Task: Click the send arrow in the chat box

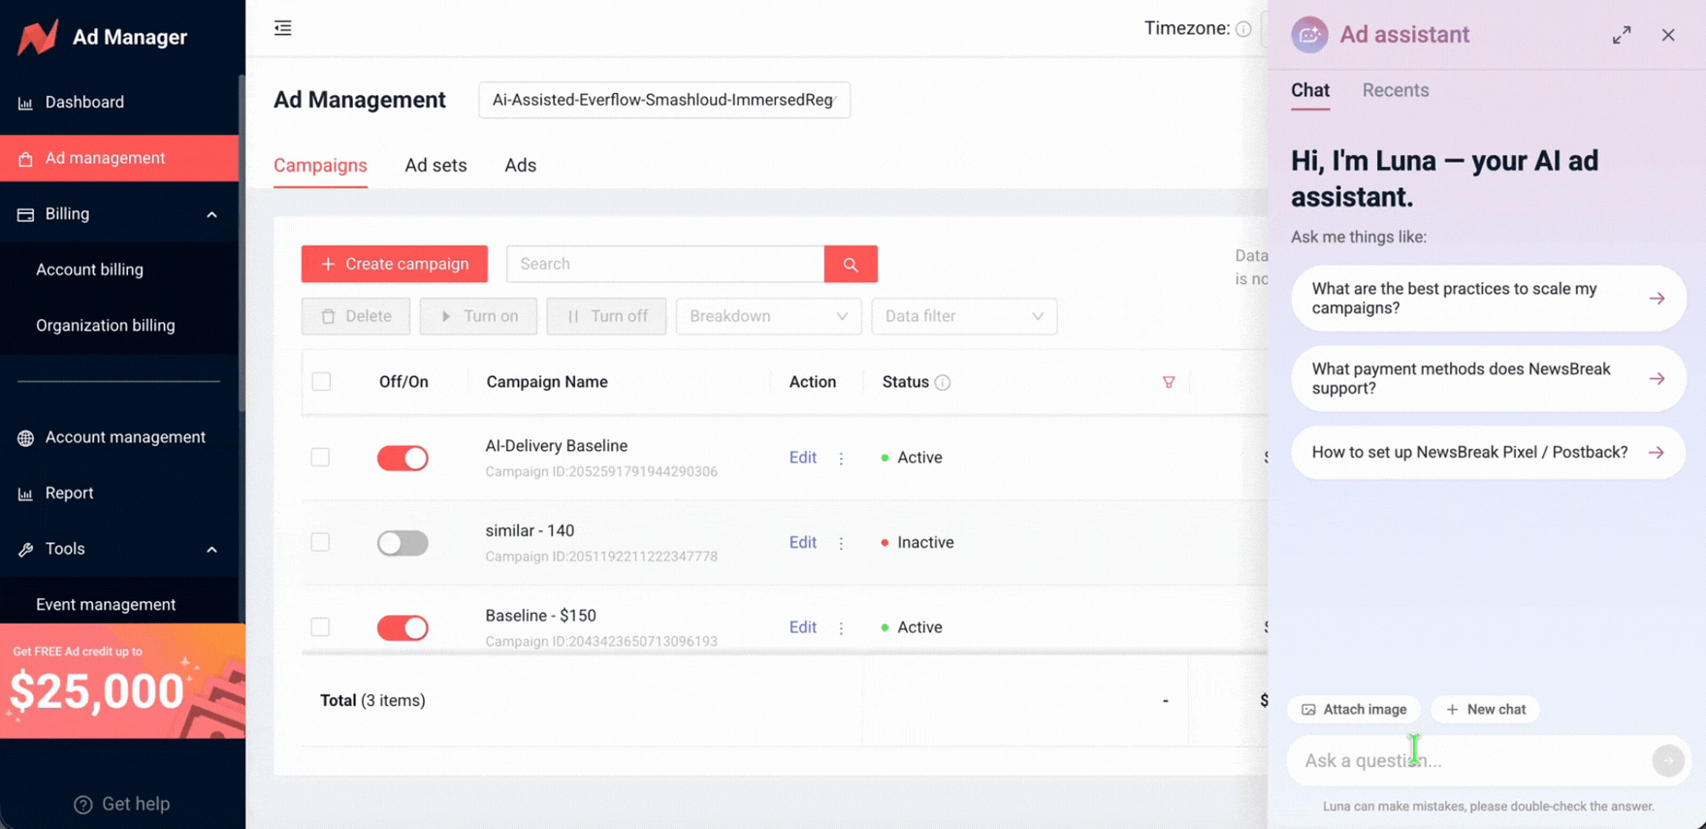Action: (x=1668, y=761)
